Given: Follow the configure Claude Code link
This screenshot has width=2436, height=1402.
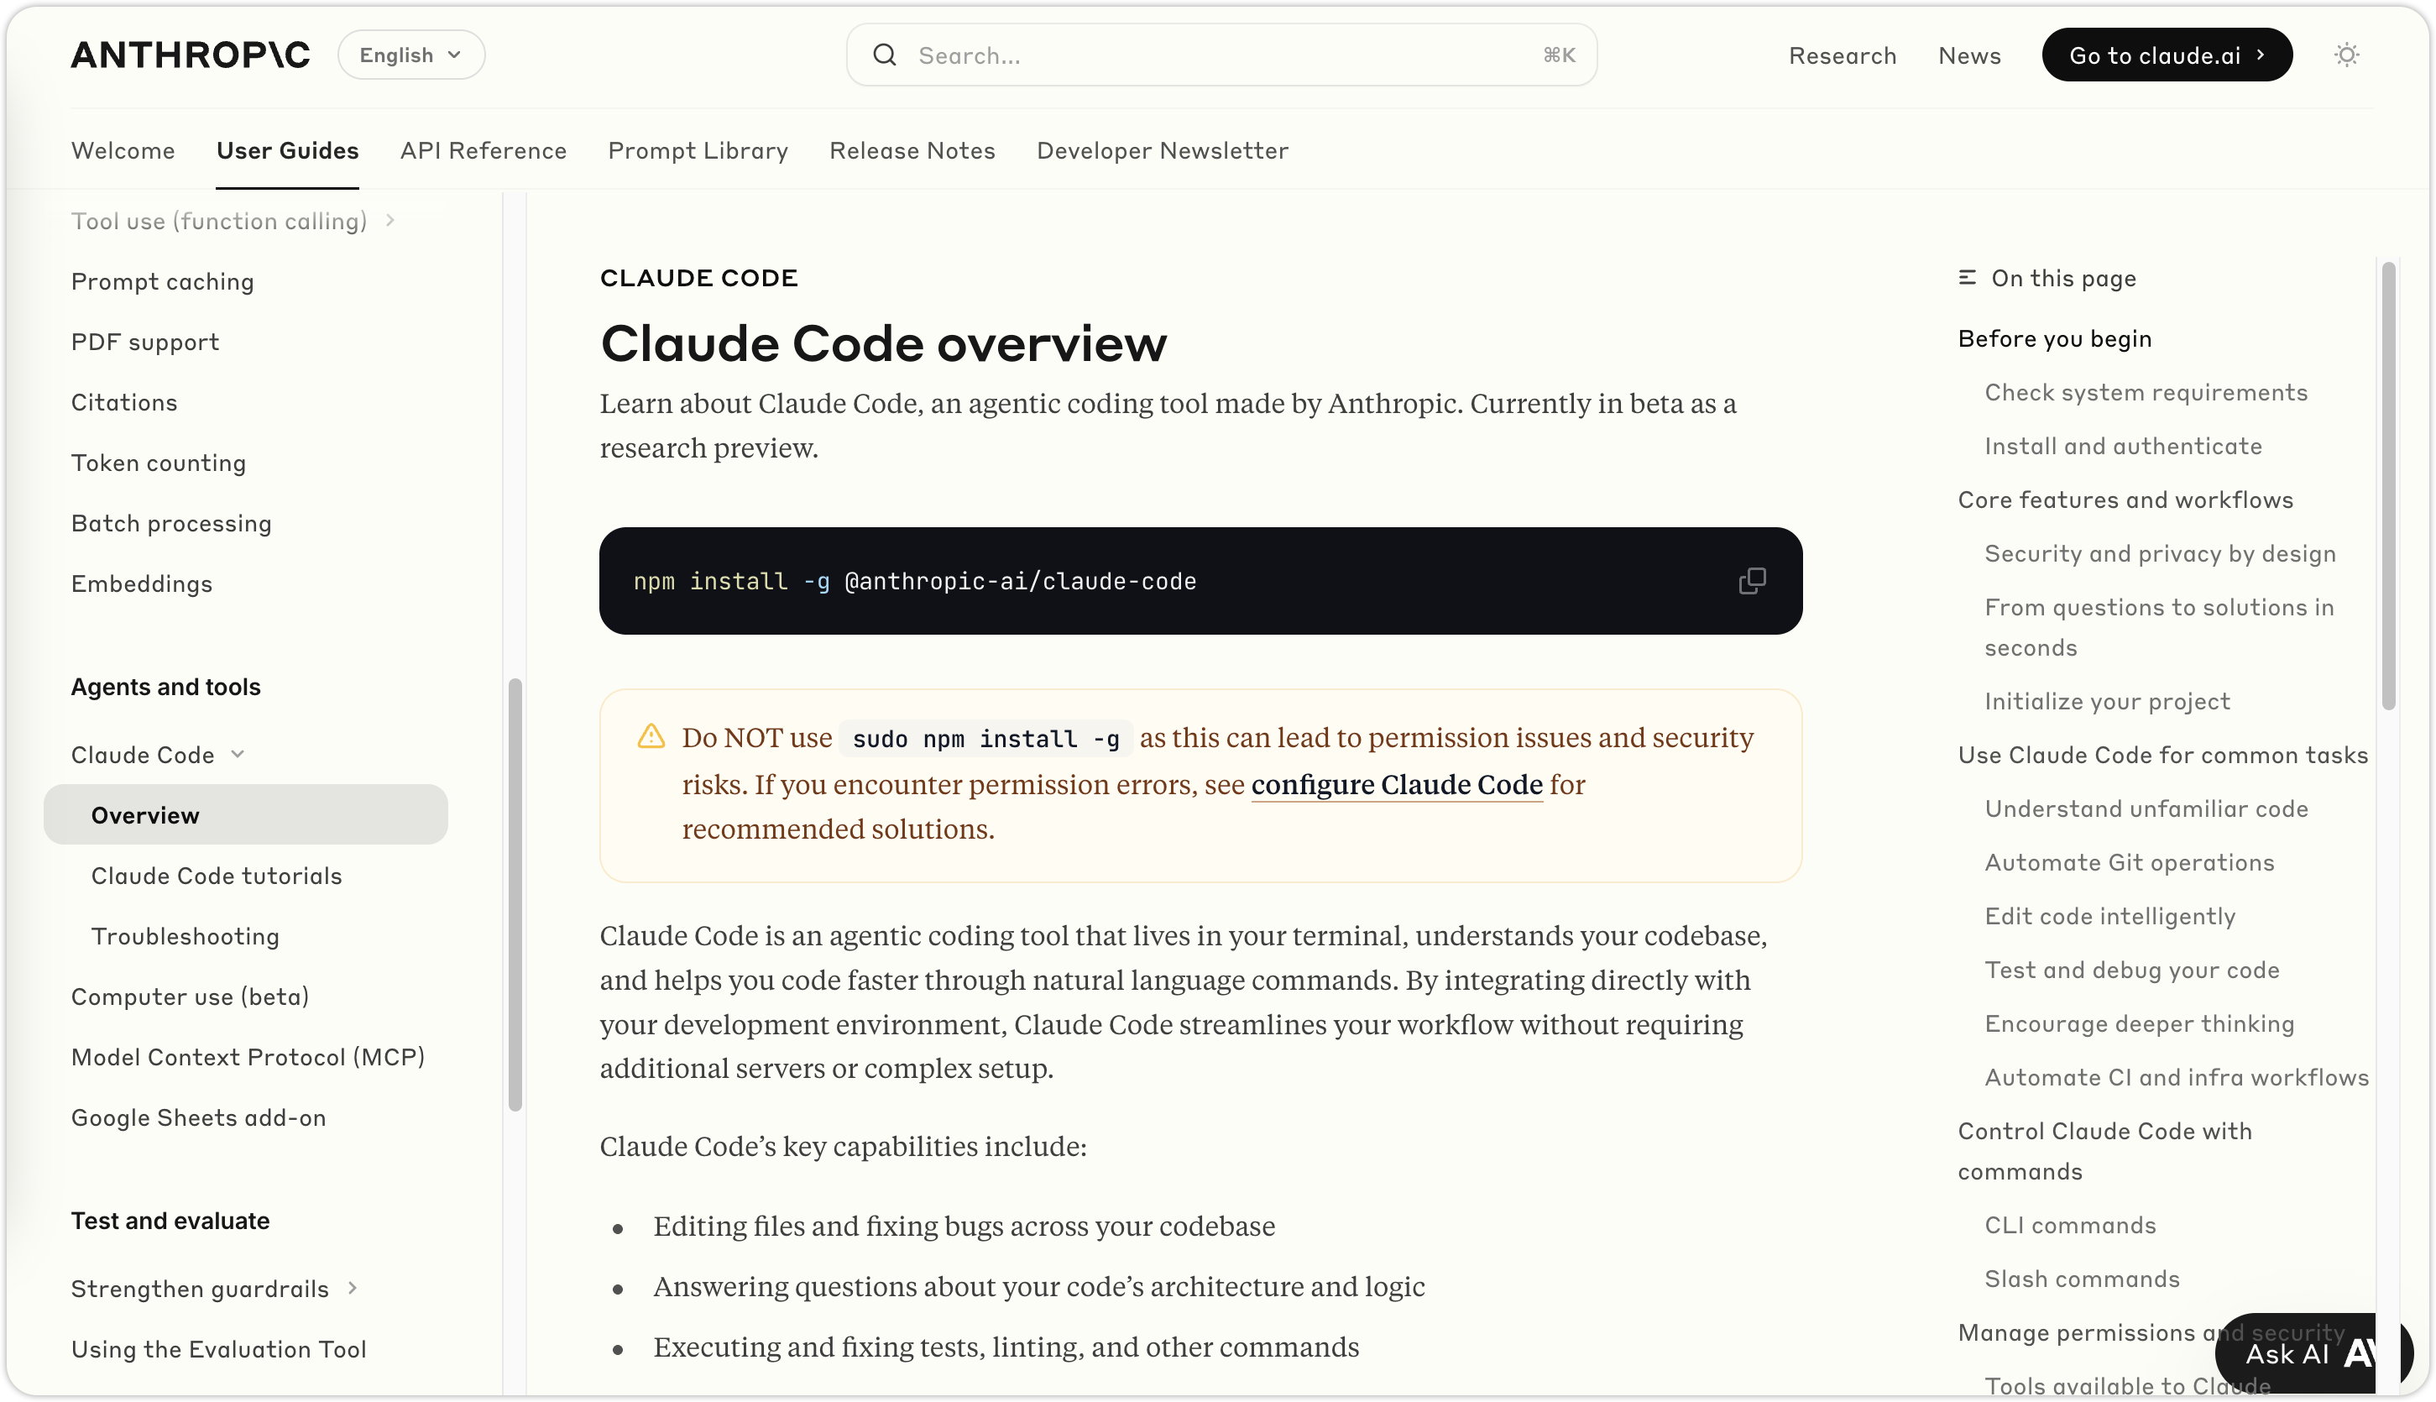Looking at the screenshot, I should coord(1396,785).
